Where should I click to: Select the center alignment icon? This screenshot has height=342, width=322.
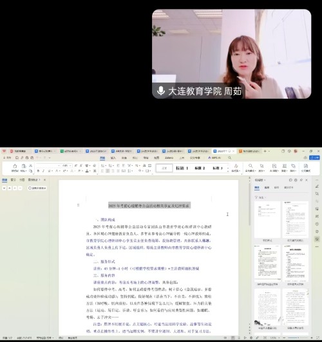(108, 171)
